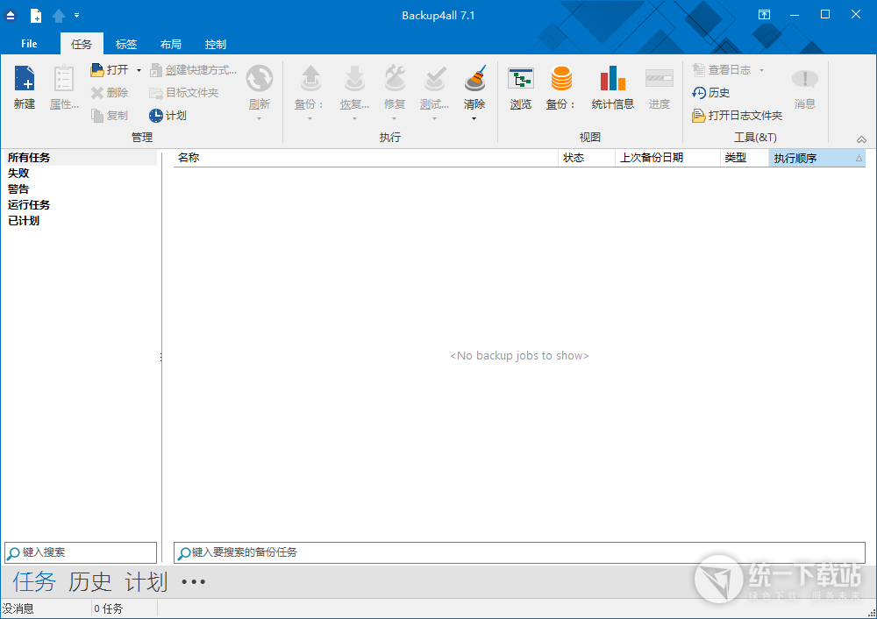Open 统计信息 (Statistics) chart icon
Image resolution: width=877 pixels, height=619 pixels.
tap(612, 80)
